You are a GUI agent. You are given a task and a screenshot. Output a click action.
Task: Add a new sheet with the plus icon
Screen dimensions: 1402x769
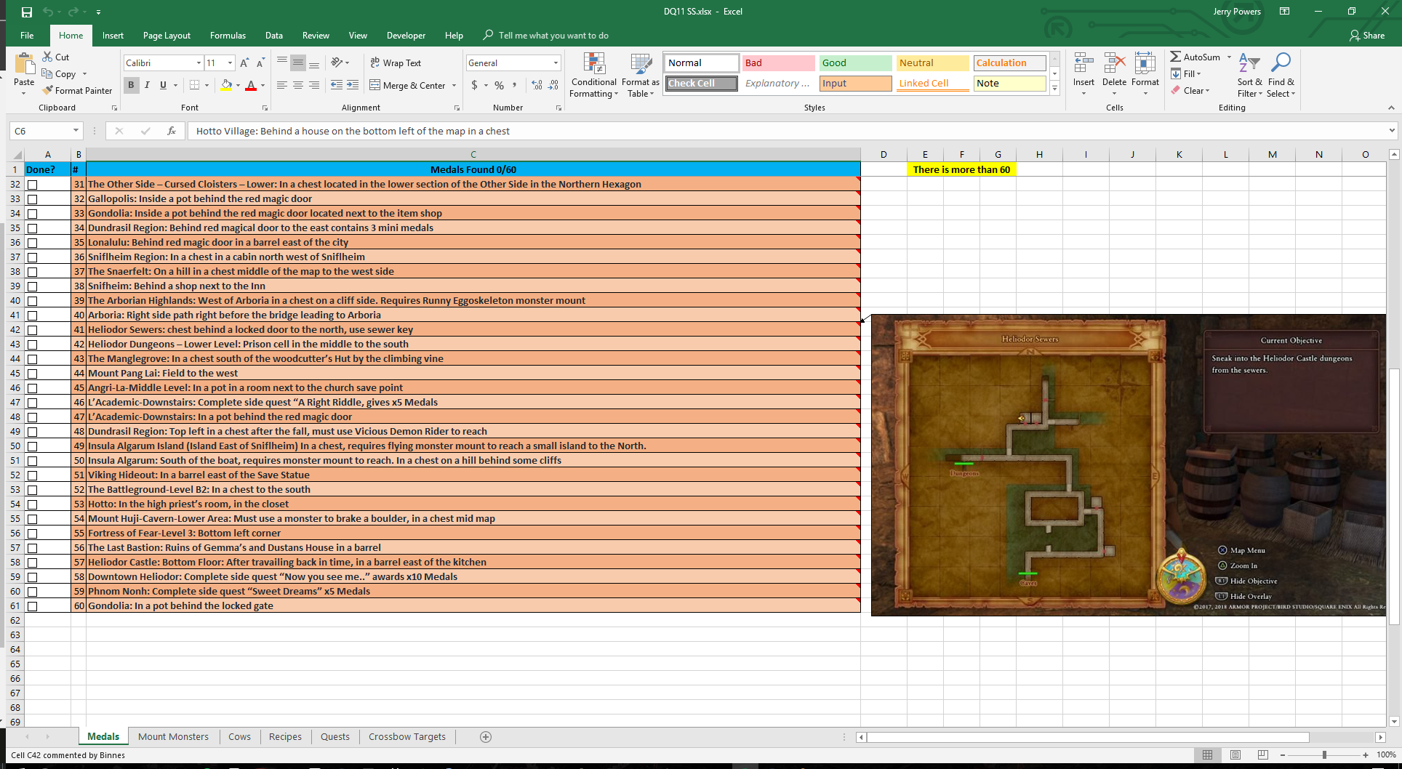pyautogui.click(x=486, y=737)
